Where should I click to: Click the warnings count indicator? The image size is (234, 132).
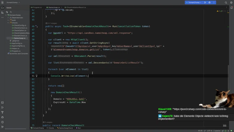(x=218, y=11)
